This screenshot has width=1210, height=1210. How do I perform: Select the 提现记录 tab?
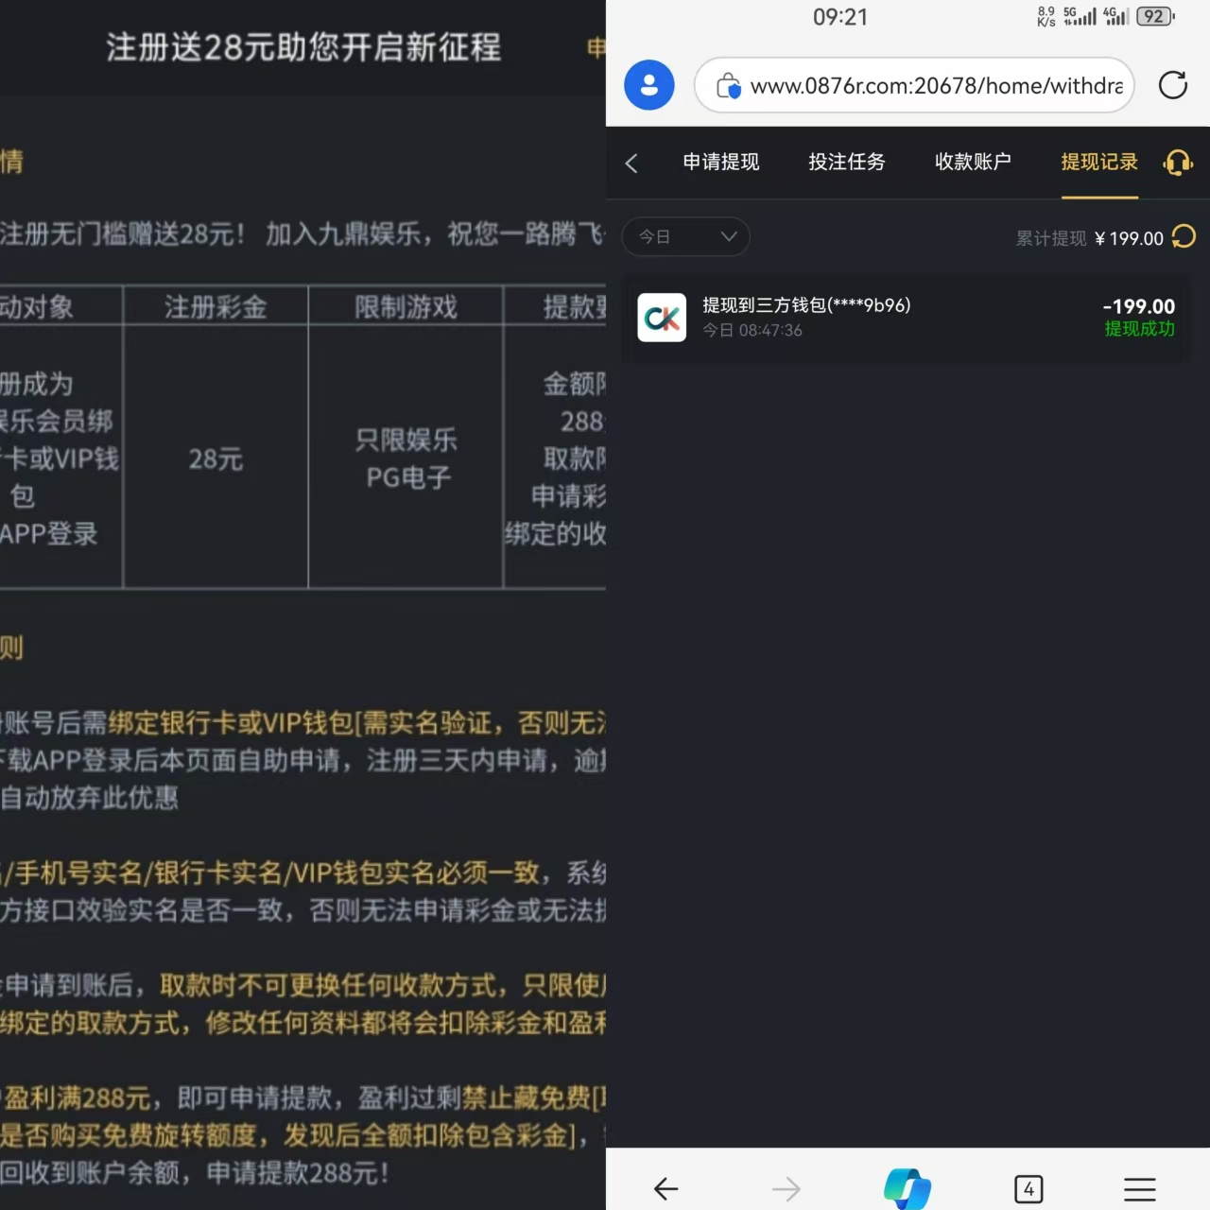coord(1099,162)
